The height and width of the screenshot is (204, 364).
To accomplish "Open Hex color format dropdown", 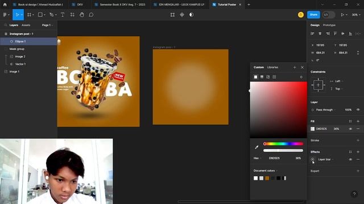I will [257, 158].
